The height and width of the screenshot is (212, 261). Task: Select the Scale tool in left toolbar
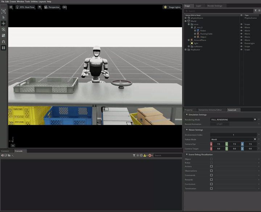4,36
